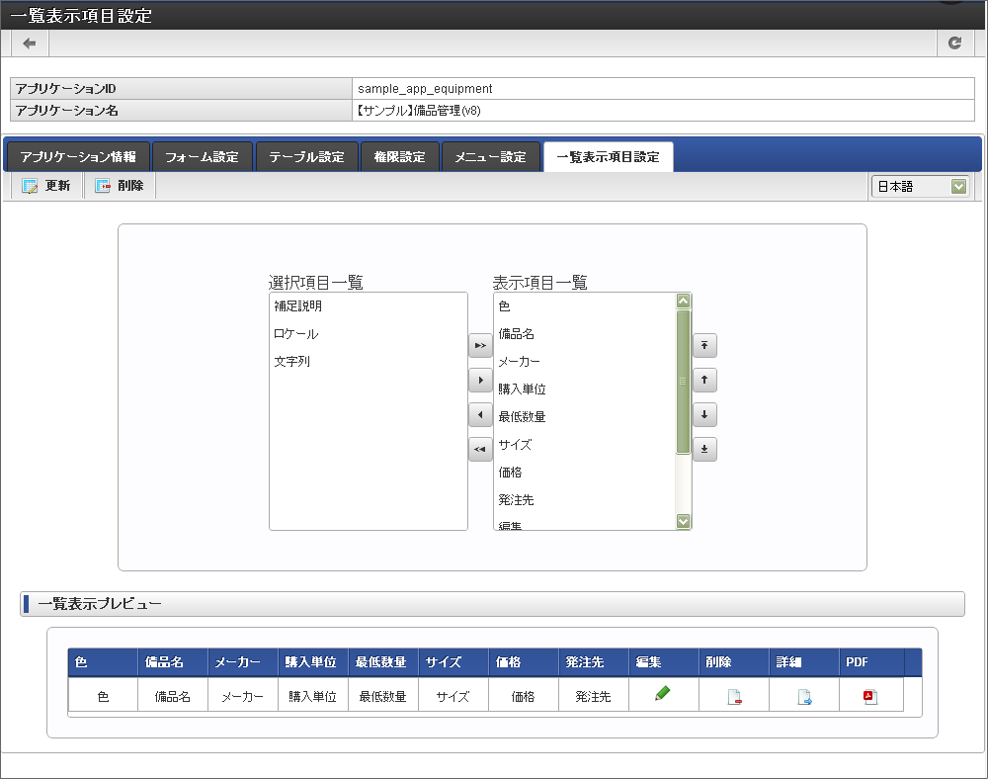Viewport: 988px width, 779px height.
Task: Switch to 権限設定 tab
Action: (x=400, y=157)
